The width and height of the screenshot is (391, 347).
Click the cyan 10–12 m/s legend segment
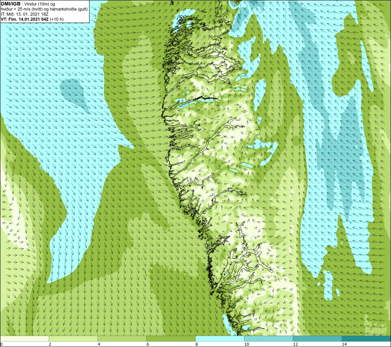coord(269,338)
